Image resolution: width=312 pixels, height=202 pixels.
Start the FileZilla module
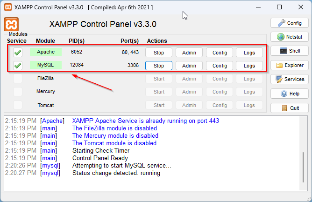(159, 79)
